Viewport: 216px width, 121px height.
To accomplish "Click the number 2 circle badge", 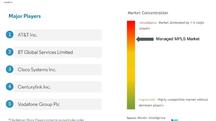I will coord(10,52).
